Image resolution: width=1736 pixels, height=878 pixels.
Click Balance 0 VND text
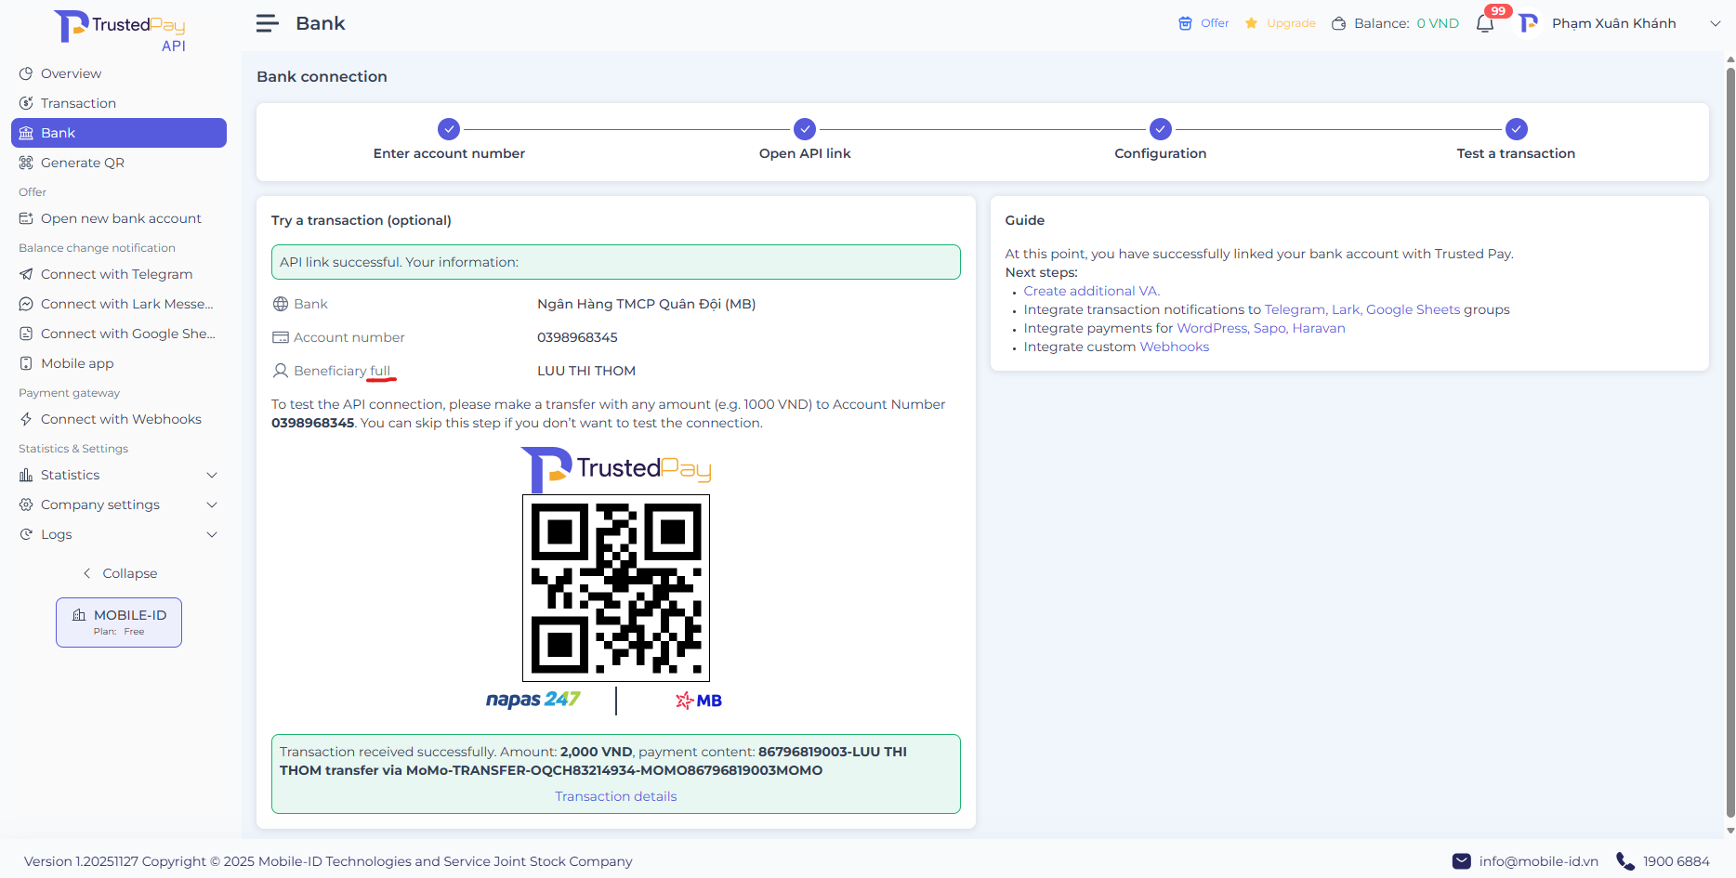point(1406,23)
